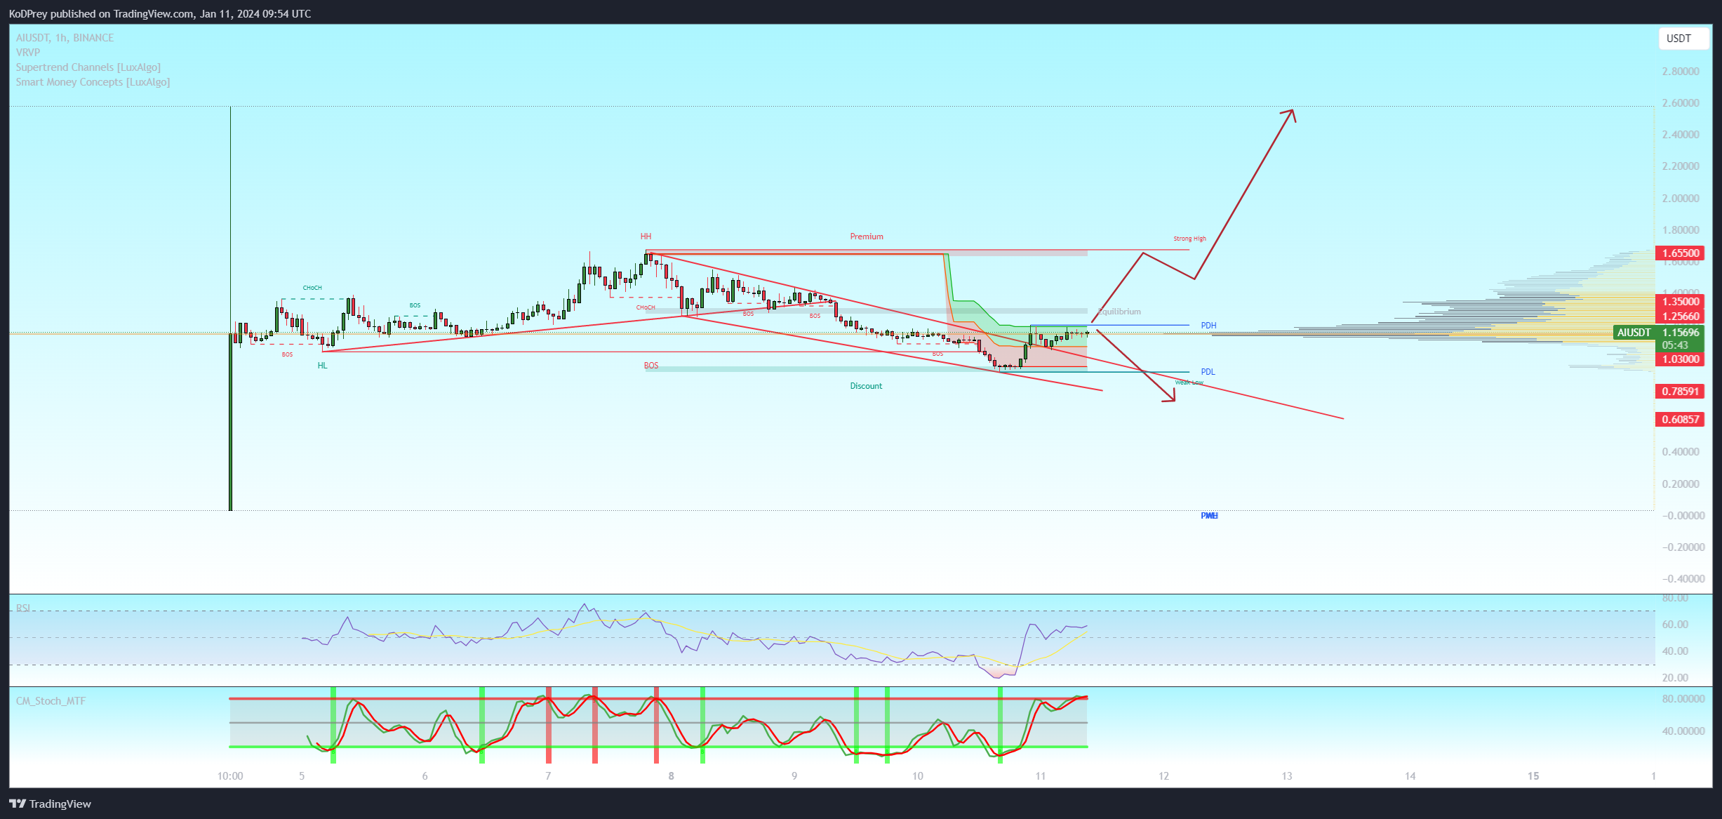Click date 5 on the time axis

pyautogui.click(x=302, y=776)
